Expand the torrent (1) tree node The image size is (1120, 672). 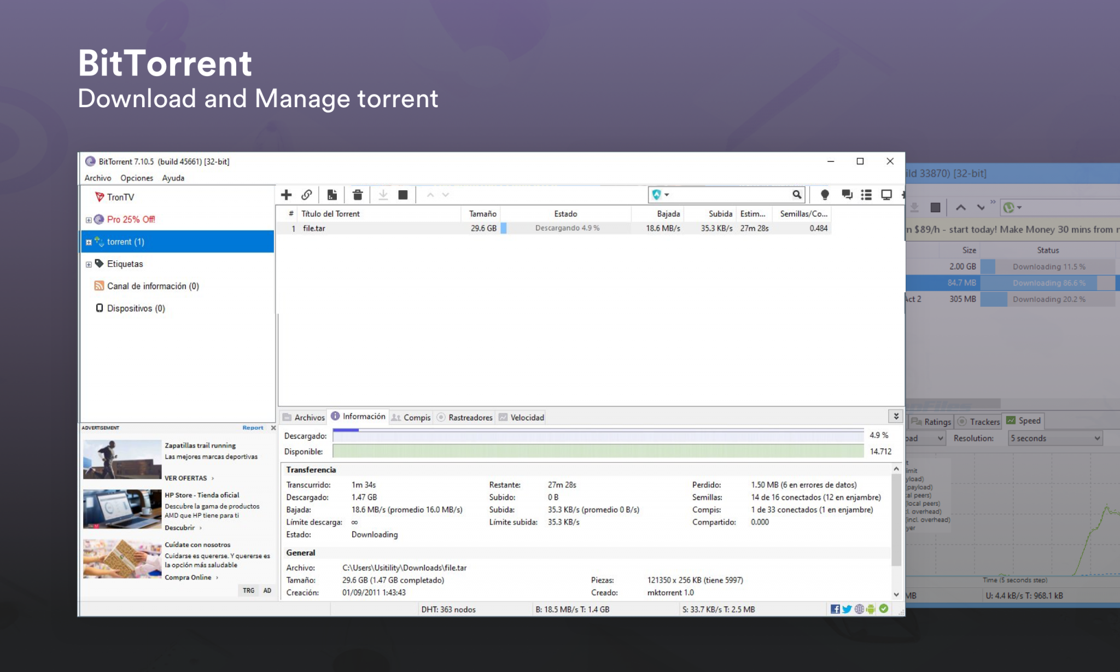[89, 242]
